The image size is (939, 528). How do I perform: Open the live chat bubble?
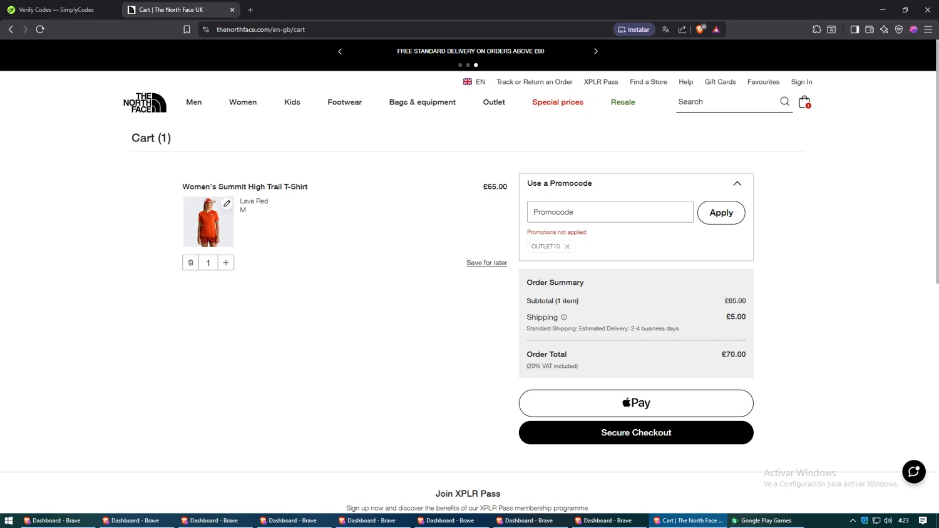pos(913,472)
